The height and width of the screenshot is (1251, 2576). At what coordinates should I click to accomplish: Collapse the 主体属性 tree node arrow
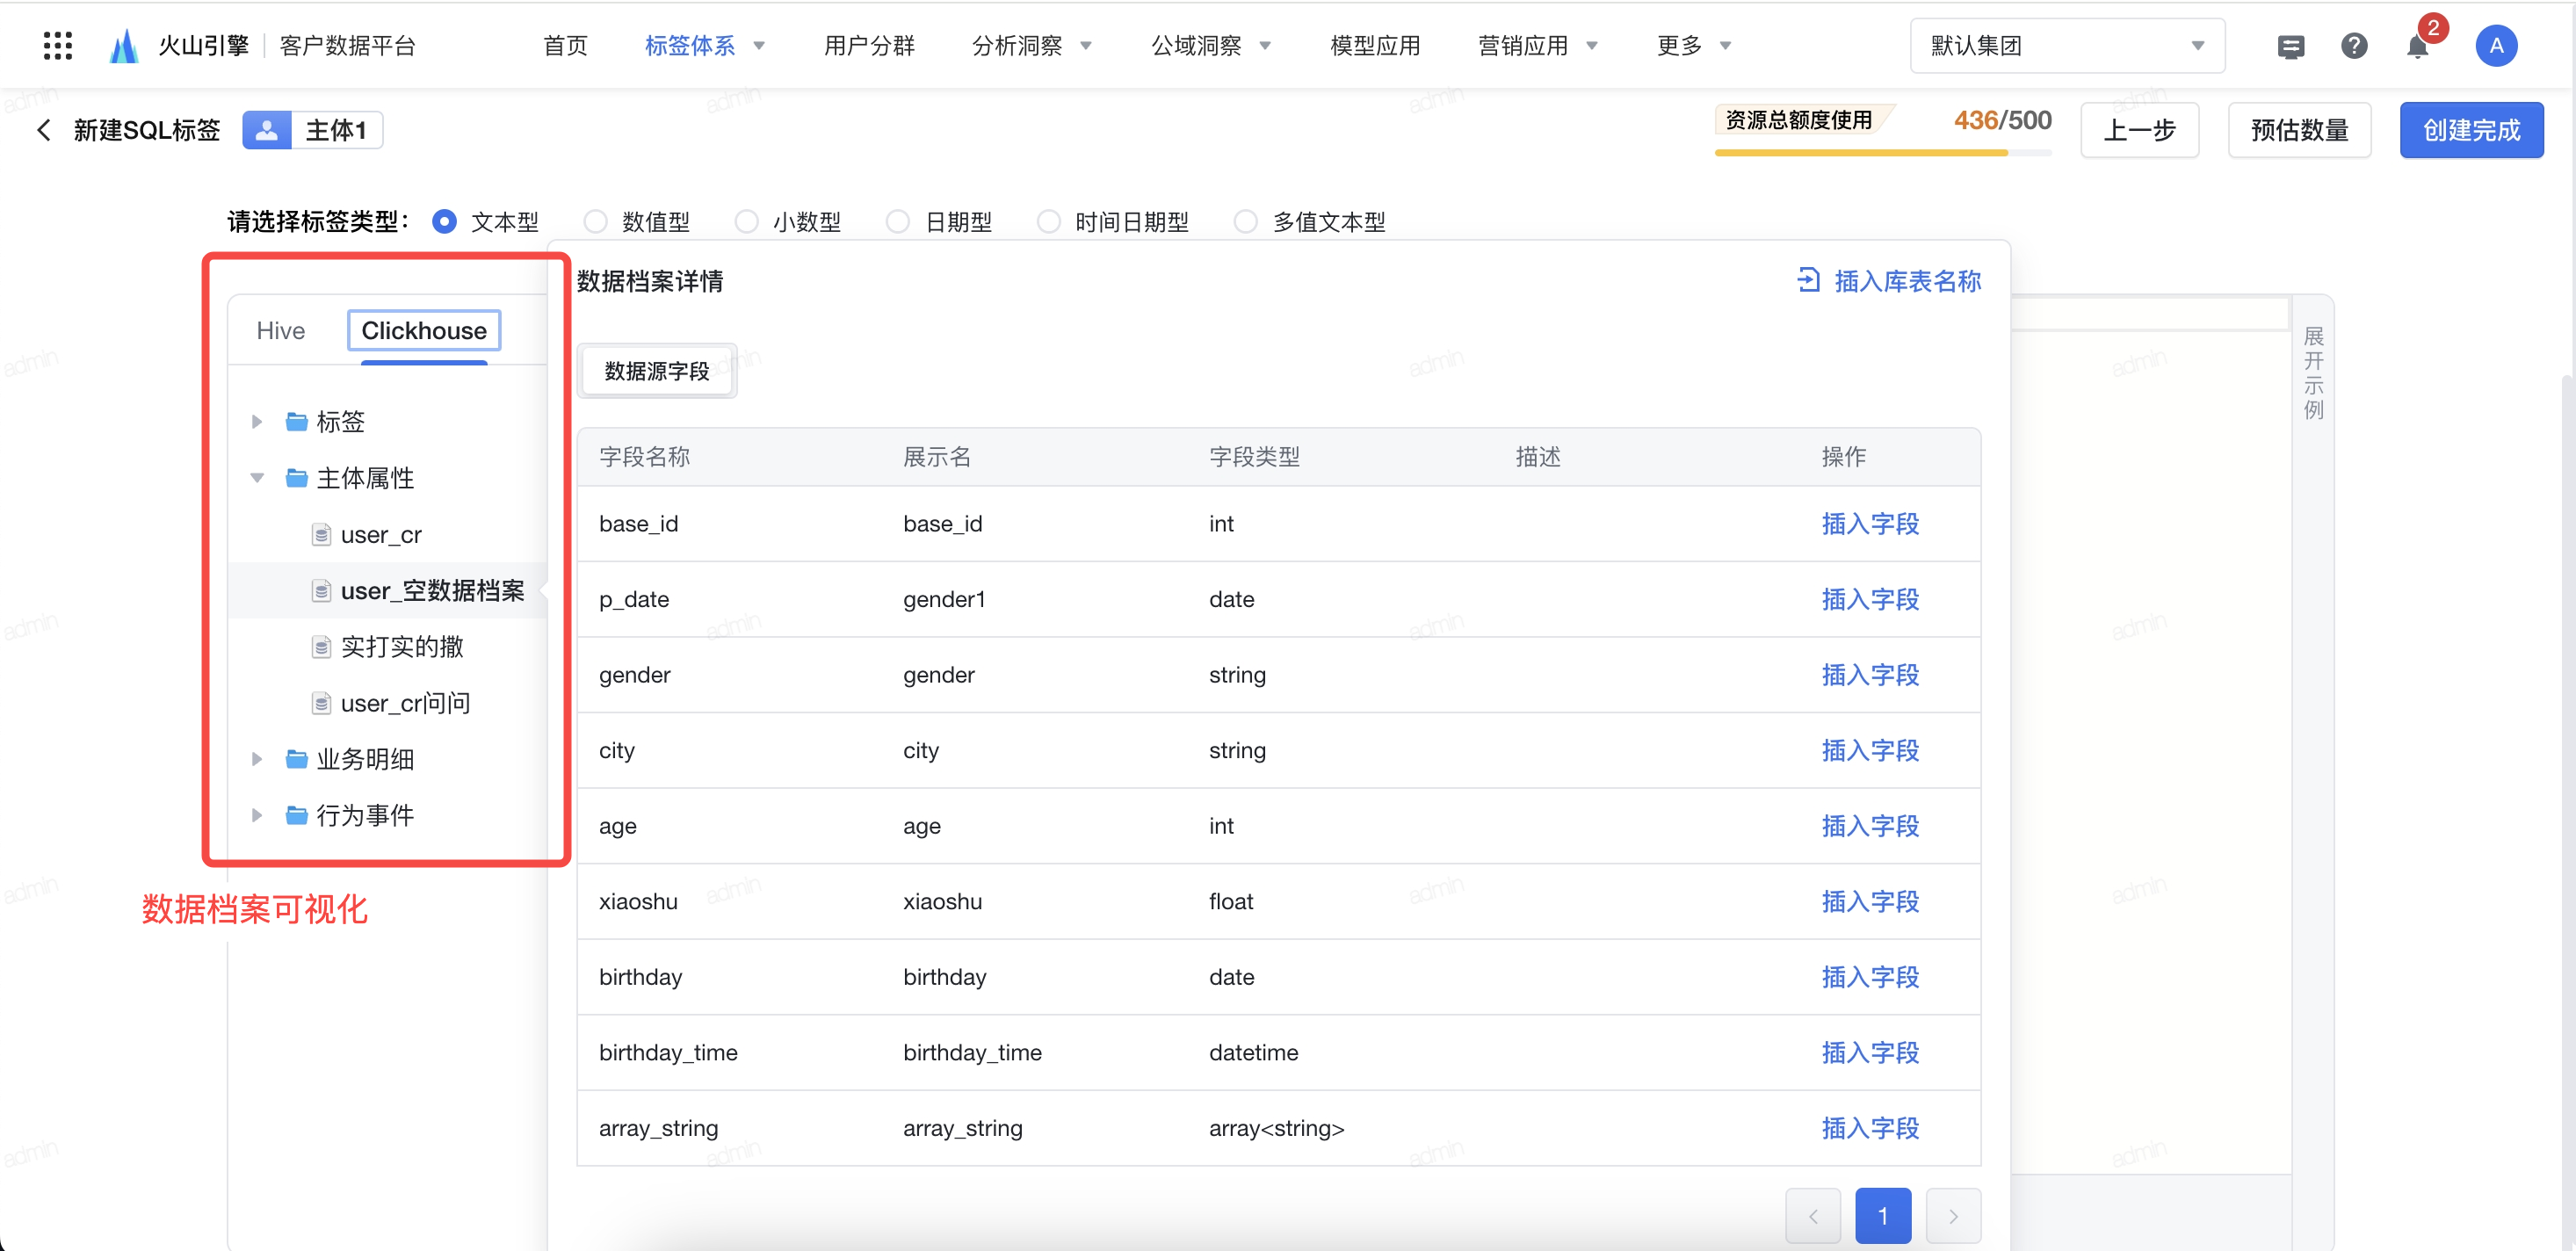(x=257, y=477)
